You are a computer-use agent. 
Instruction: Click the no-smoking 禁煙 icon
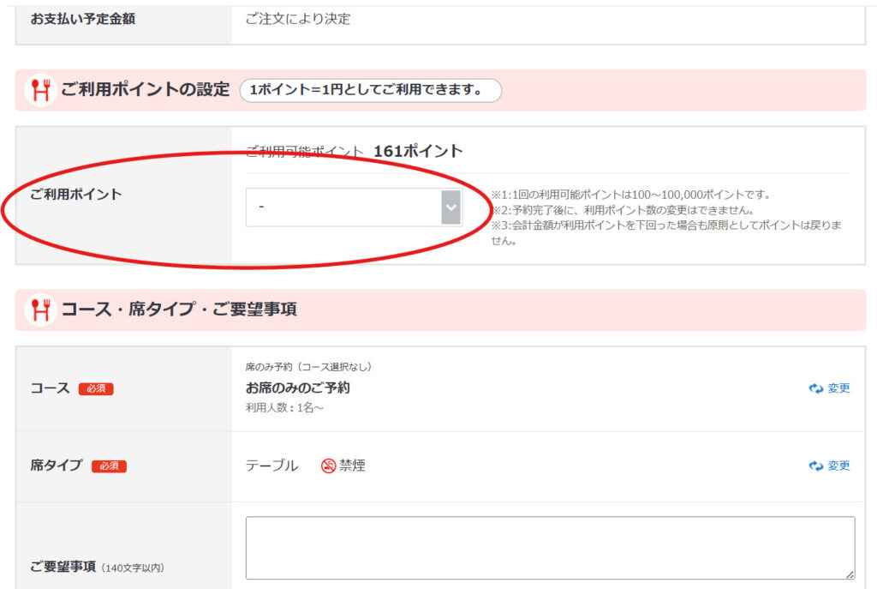coord(328,466)
